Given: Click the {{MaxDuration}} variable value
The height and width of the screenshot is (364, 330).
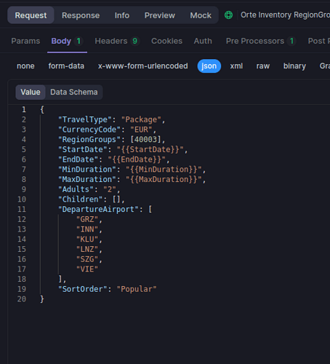Looking at the screenshot, I should (164, 179).
